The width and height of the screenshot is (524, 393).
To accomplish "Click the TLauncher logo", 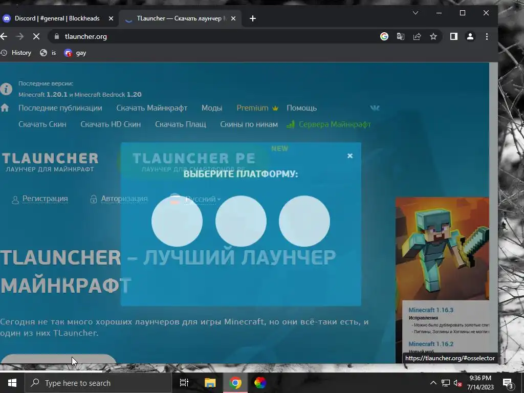I will 50,162.
